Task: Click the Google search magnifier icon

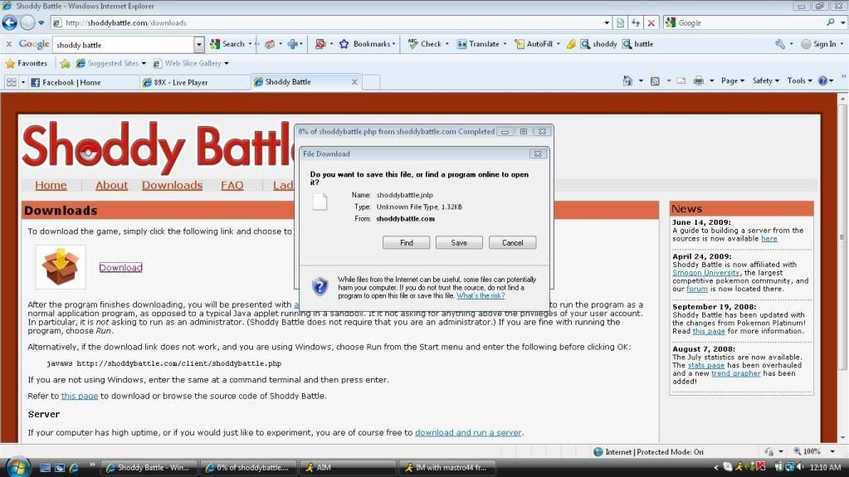Action: point(831,22)
